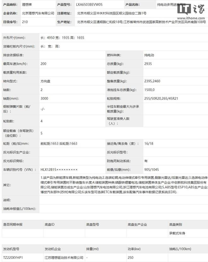The image size is (208, 262).
Task: Click company name 北京理想汽车有限公司
Action: (x=38, y=13)
